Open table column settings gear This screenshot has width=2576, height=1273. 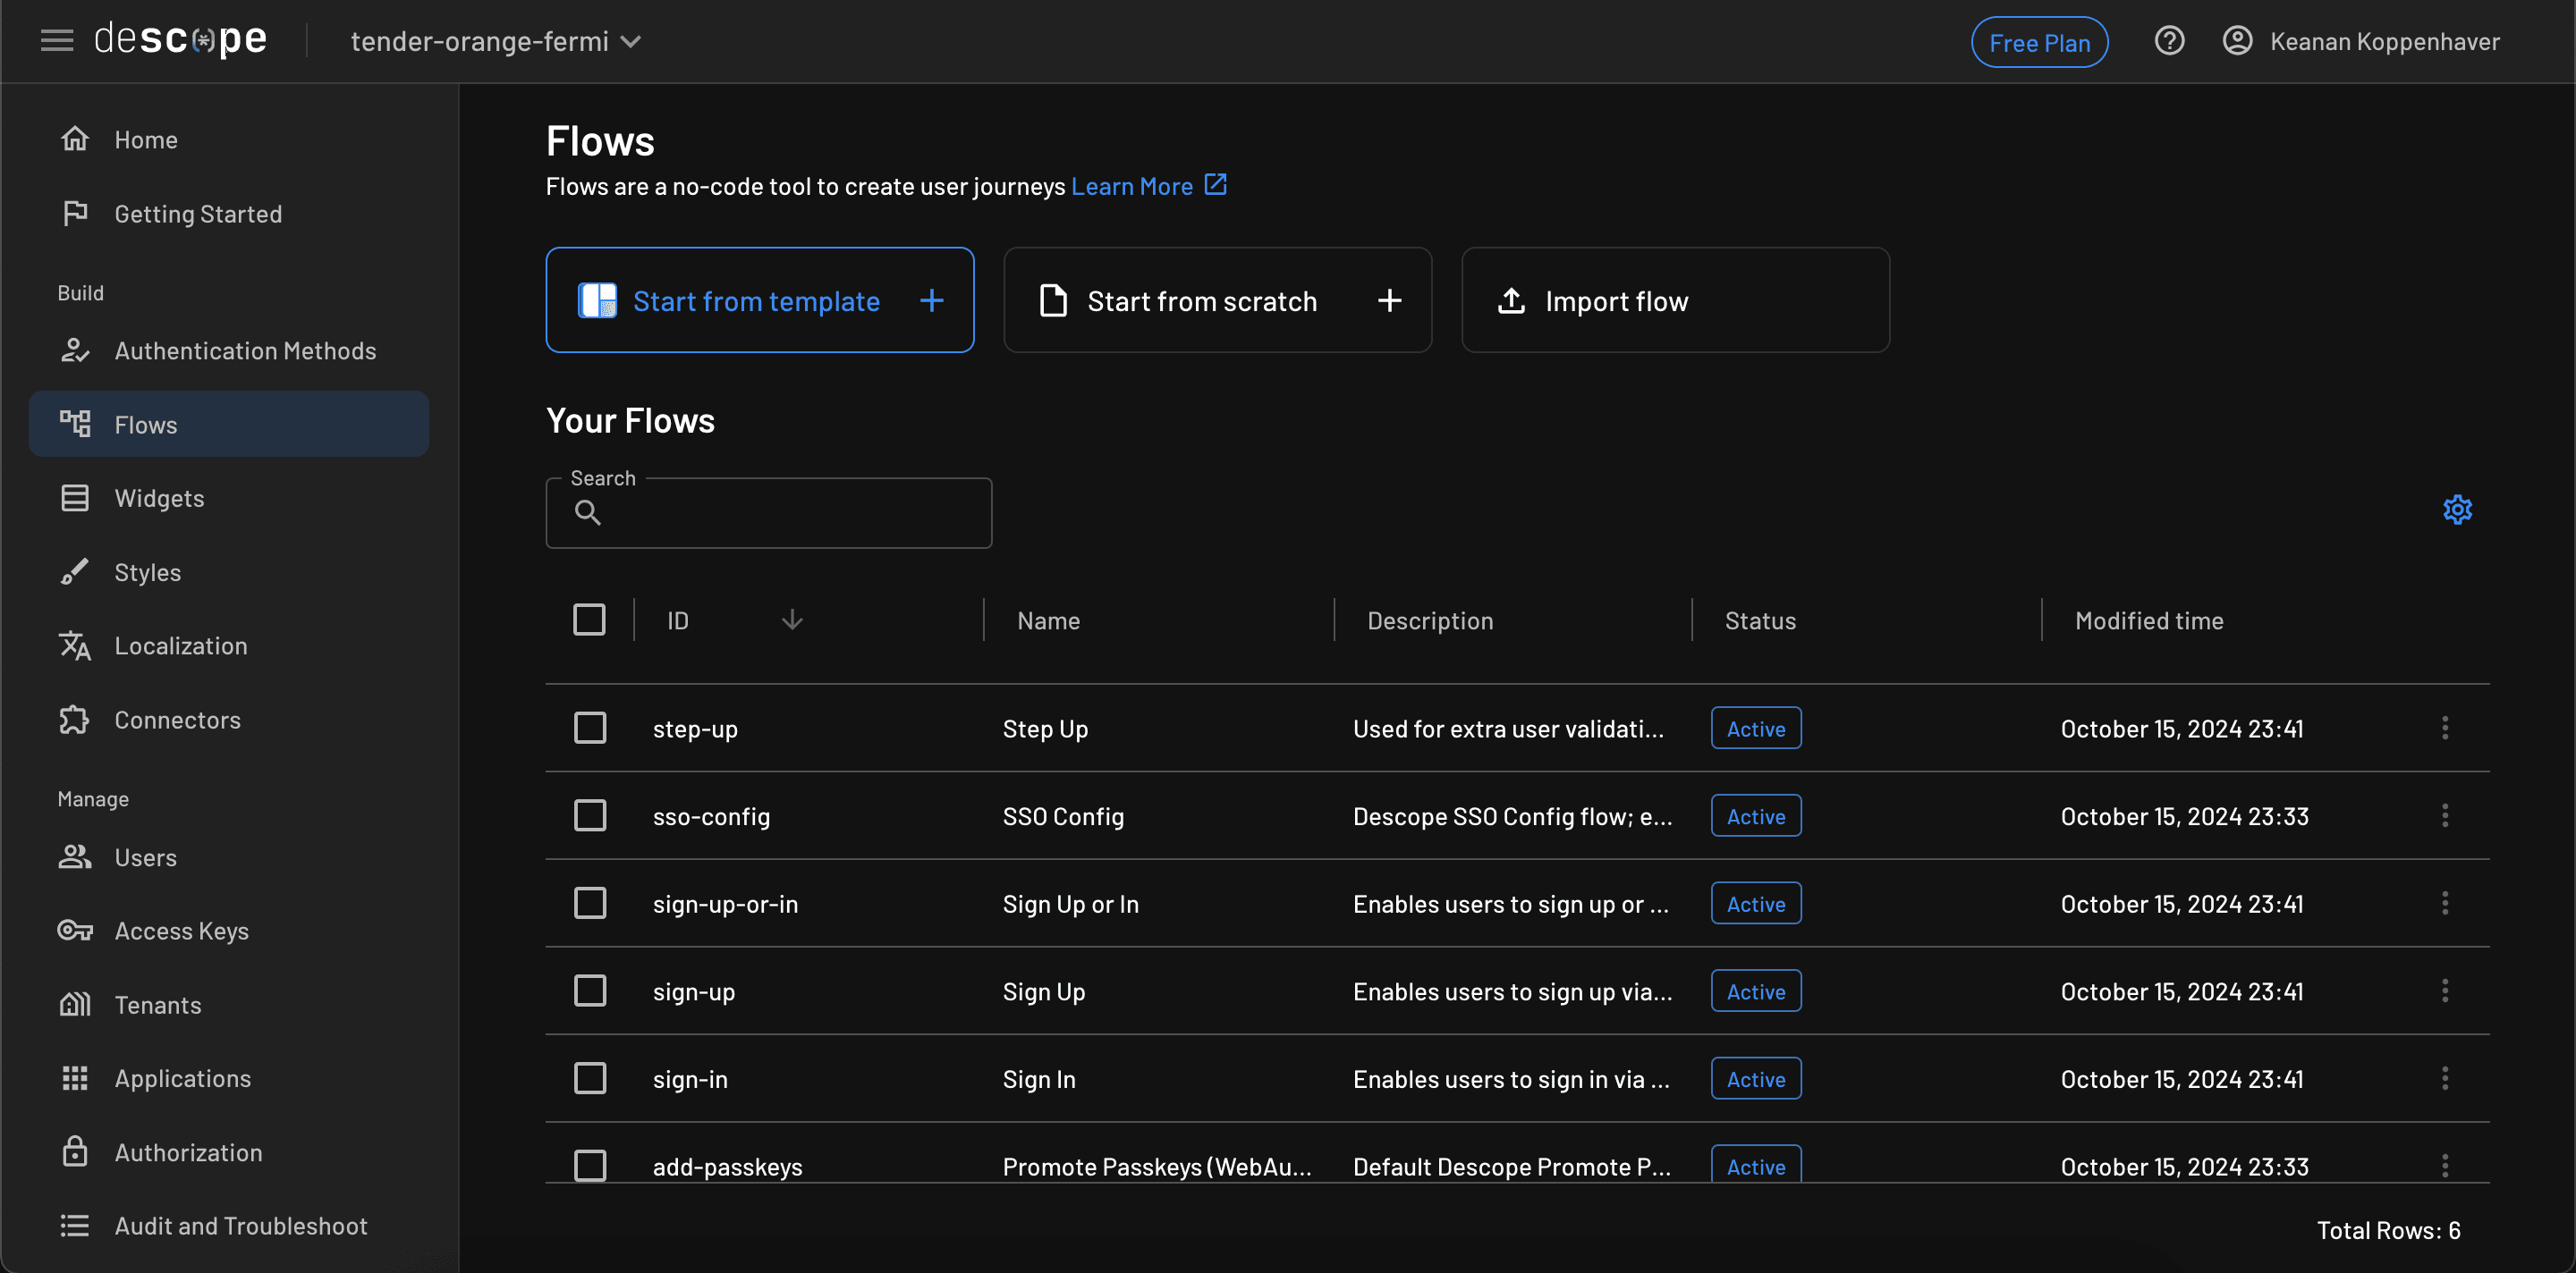pos(2456,510)
